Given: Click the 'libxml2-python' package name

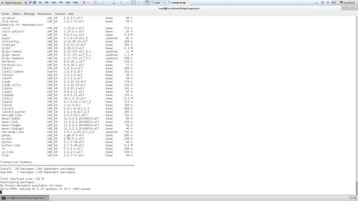Looking at the screenshot, I should coord(13,112).
